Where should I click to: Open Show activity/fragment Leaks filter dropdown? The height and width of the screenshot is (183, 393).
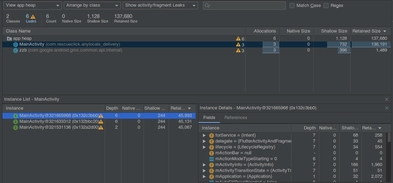click(160, 5)
